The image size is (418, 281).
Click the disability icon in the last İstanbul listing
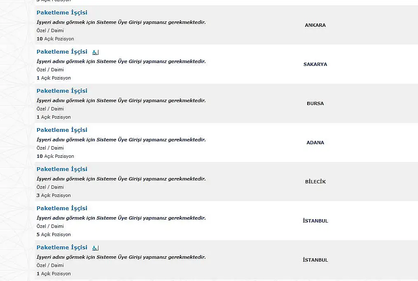95,248
